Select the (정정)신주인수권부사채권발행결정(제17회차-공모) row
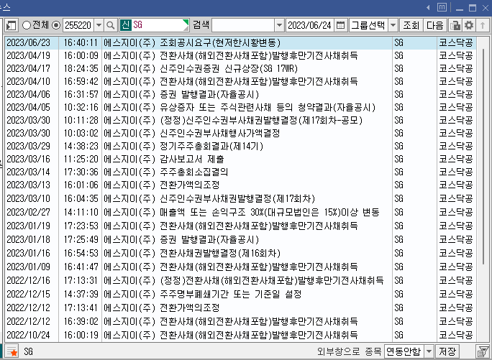Screen dimensions: 492x360 pyautogui.click(x=240, y=120)
